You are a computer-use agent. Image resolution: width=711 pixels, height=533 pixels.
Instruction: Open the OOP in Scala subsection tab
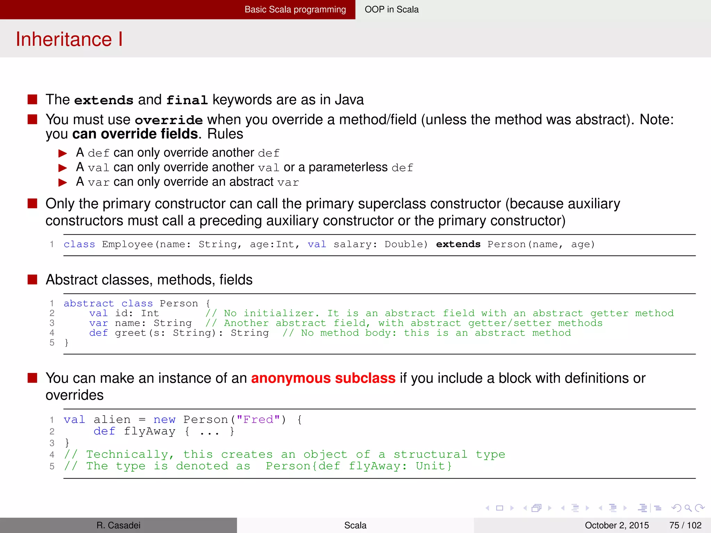coord(392,9)
